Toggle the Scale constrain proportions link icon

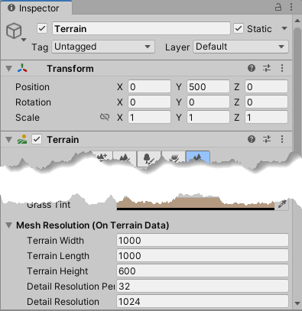point(105,117)
